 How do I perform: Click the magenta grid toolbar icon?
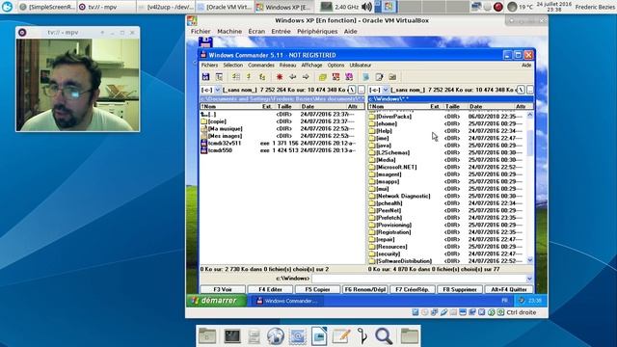[x=349, y=77]
